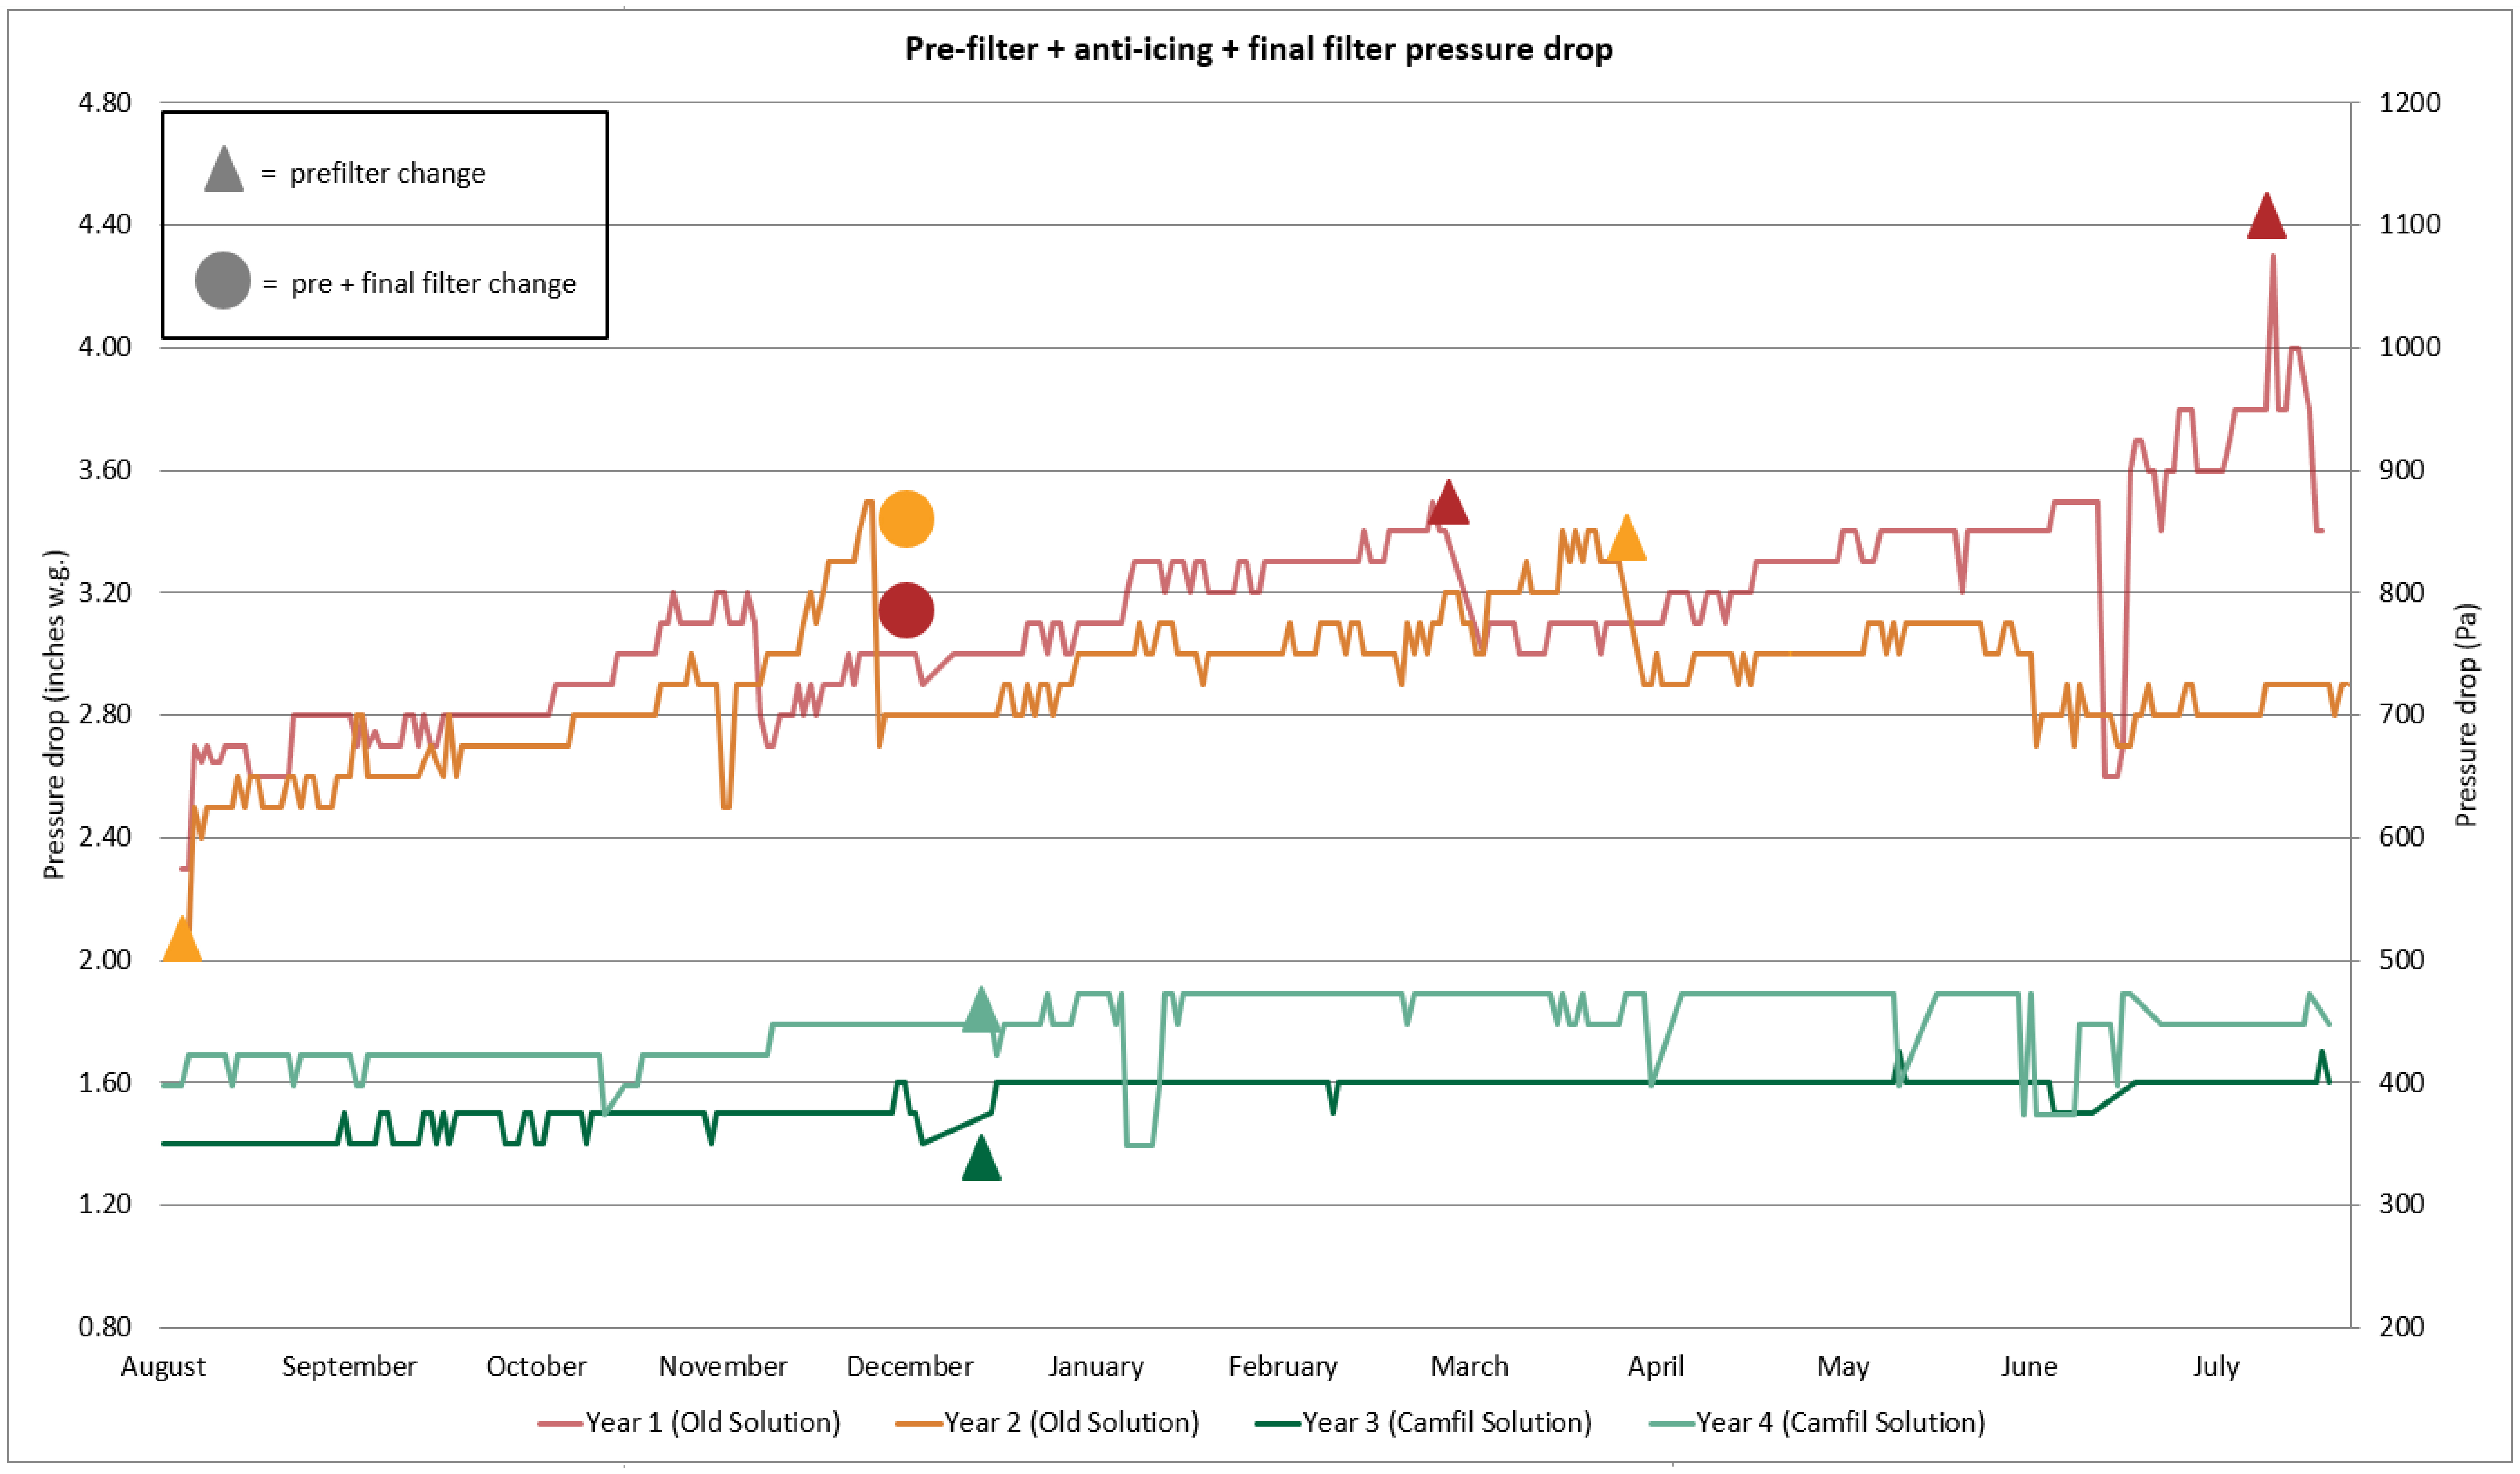Click the January label on the month axis
2520x1474 pixels.
point(1096,1366)
